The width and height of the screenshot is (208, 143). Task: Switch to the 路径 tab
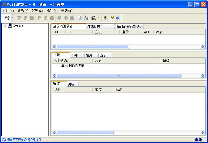[73, 84]
